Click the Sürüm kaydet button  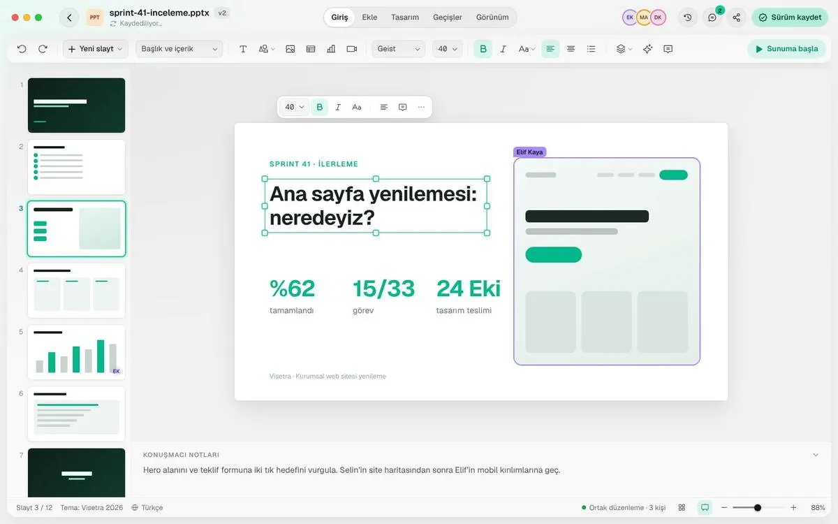coord(790,17)
